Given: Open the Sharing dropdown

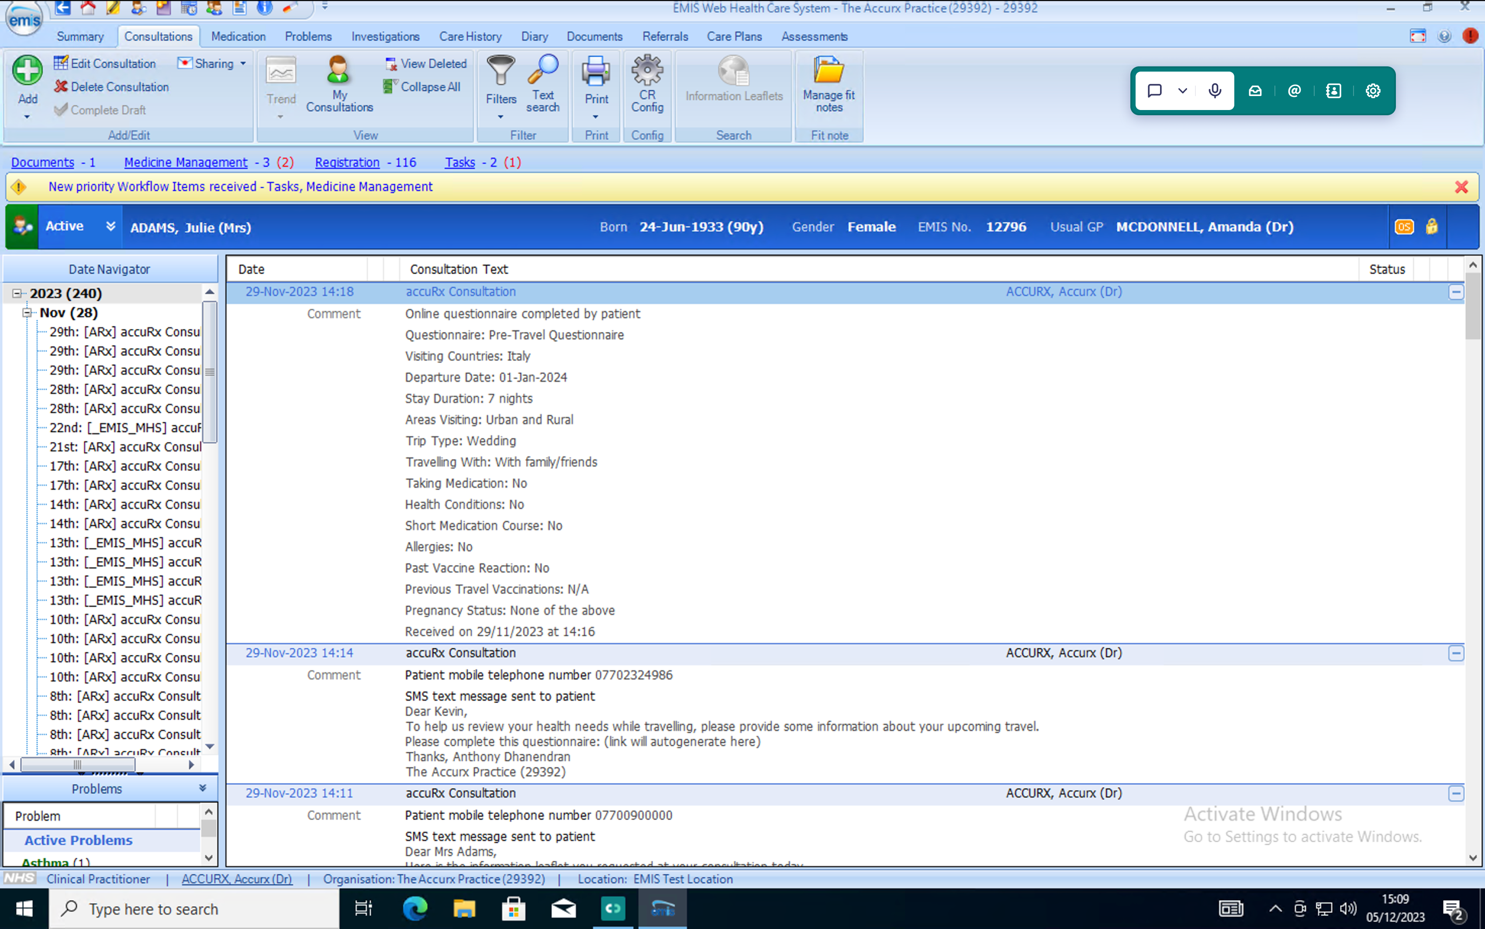Looking at the screenshot, I should [212, 63].
